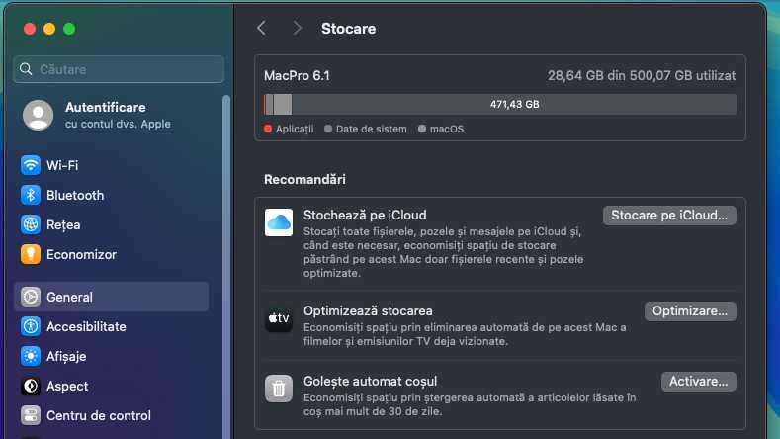Click the Stocare pe iCloud button
The height and width of the screenshot is (439, 780).
coord(669,215)
